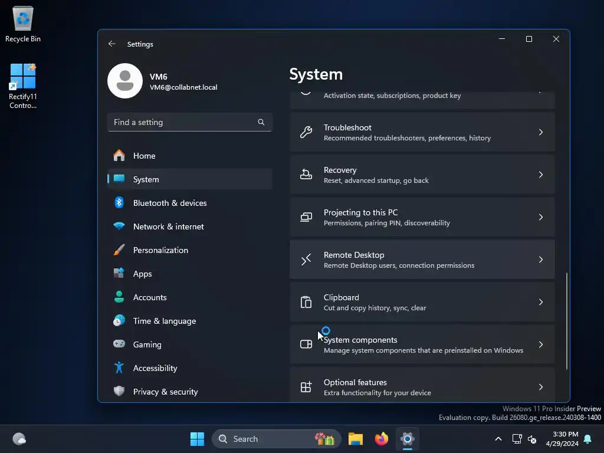Select the Recycle Bin desktop icon

(23, 24)
